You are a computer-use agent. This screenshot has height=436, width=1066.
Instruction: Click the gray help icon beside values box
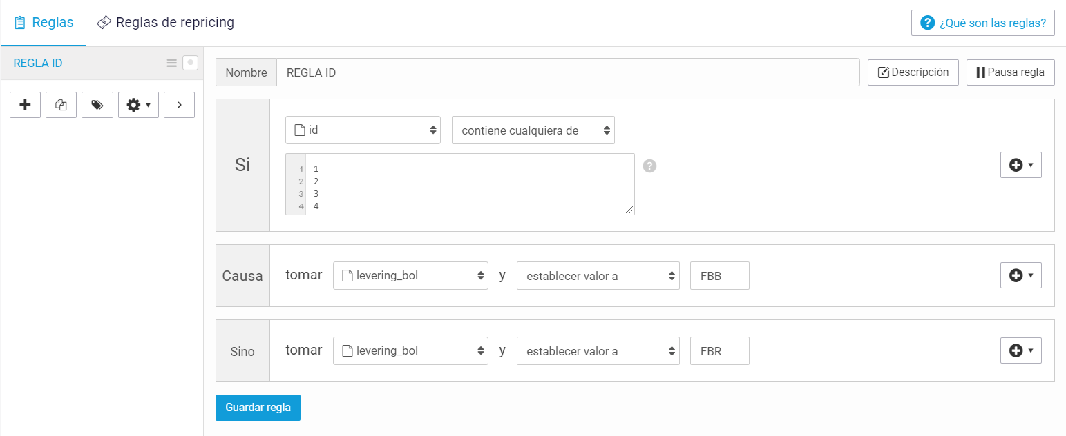coord(649,166)
